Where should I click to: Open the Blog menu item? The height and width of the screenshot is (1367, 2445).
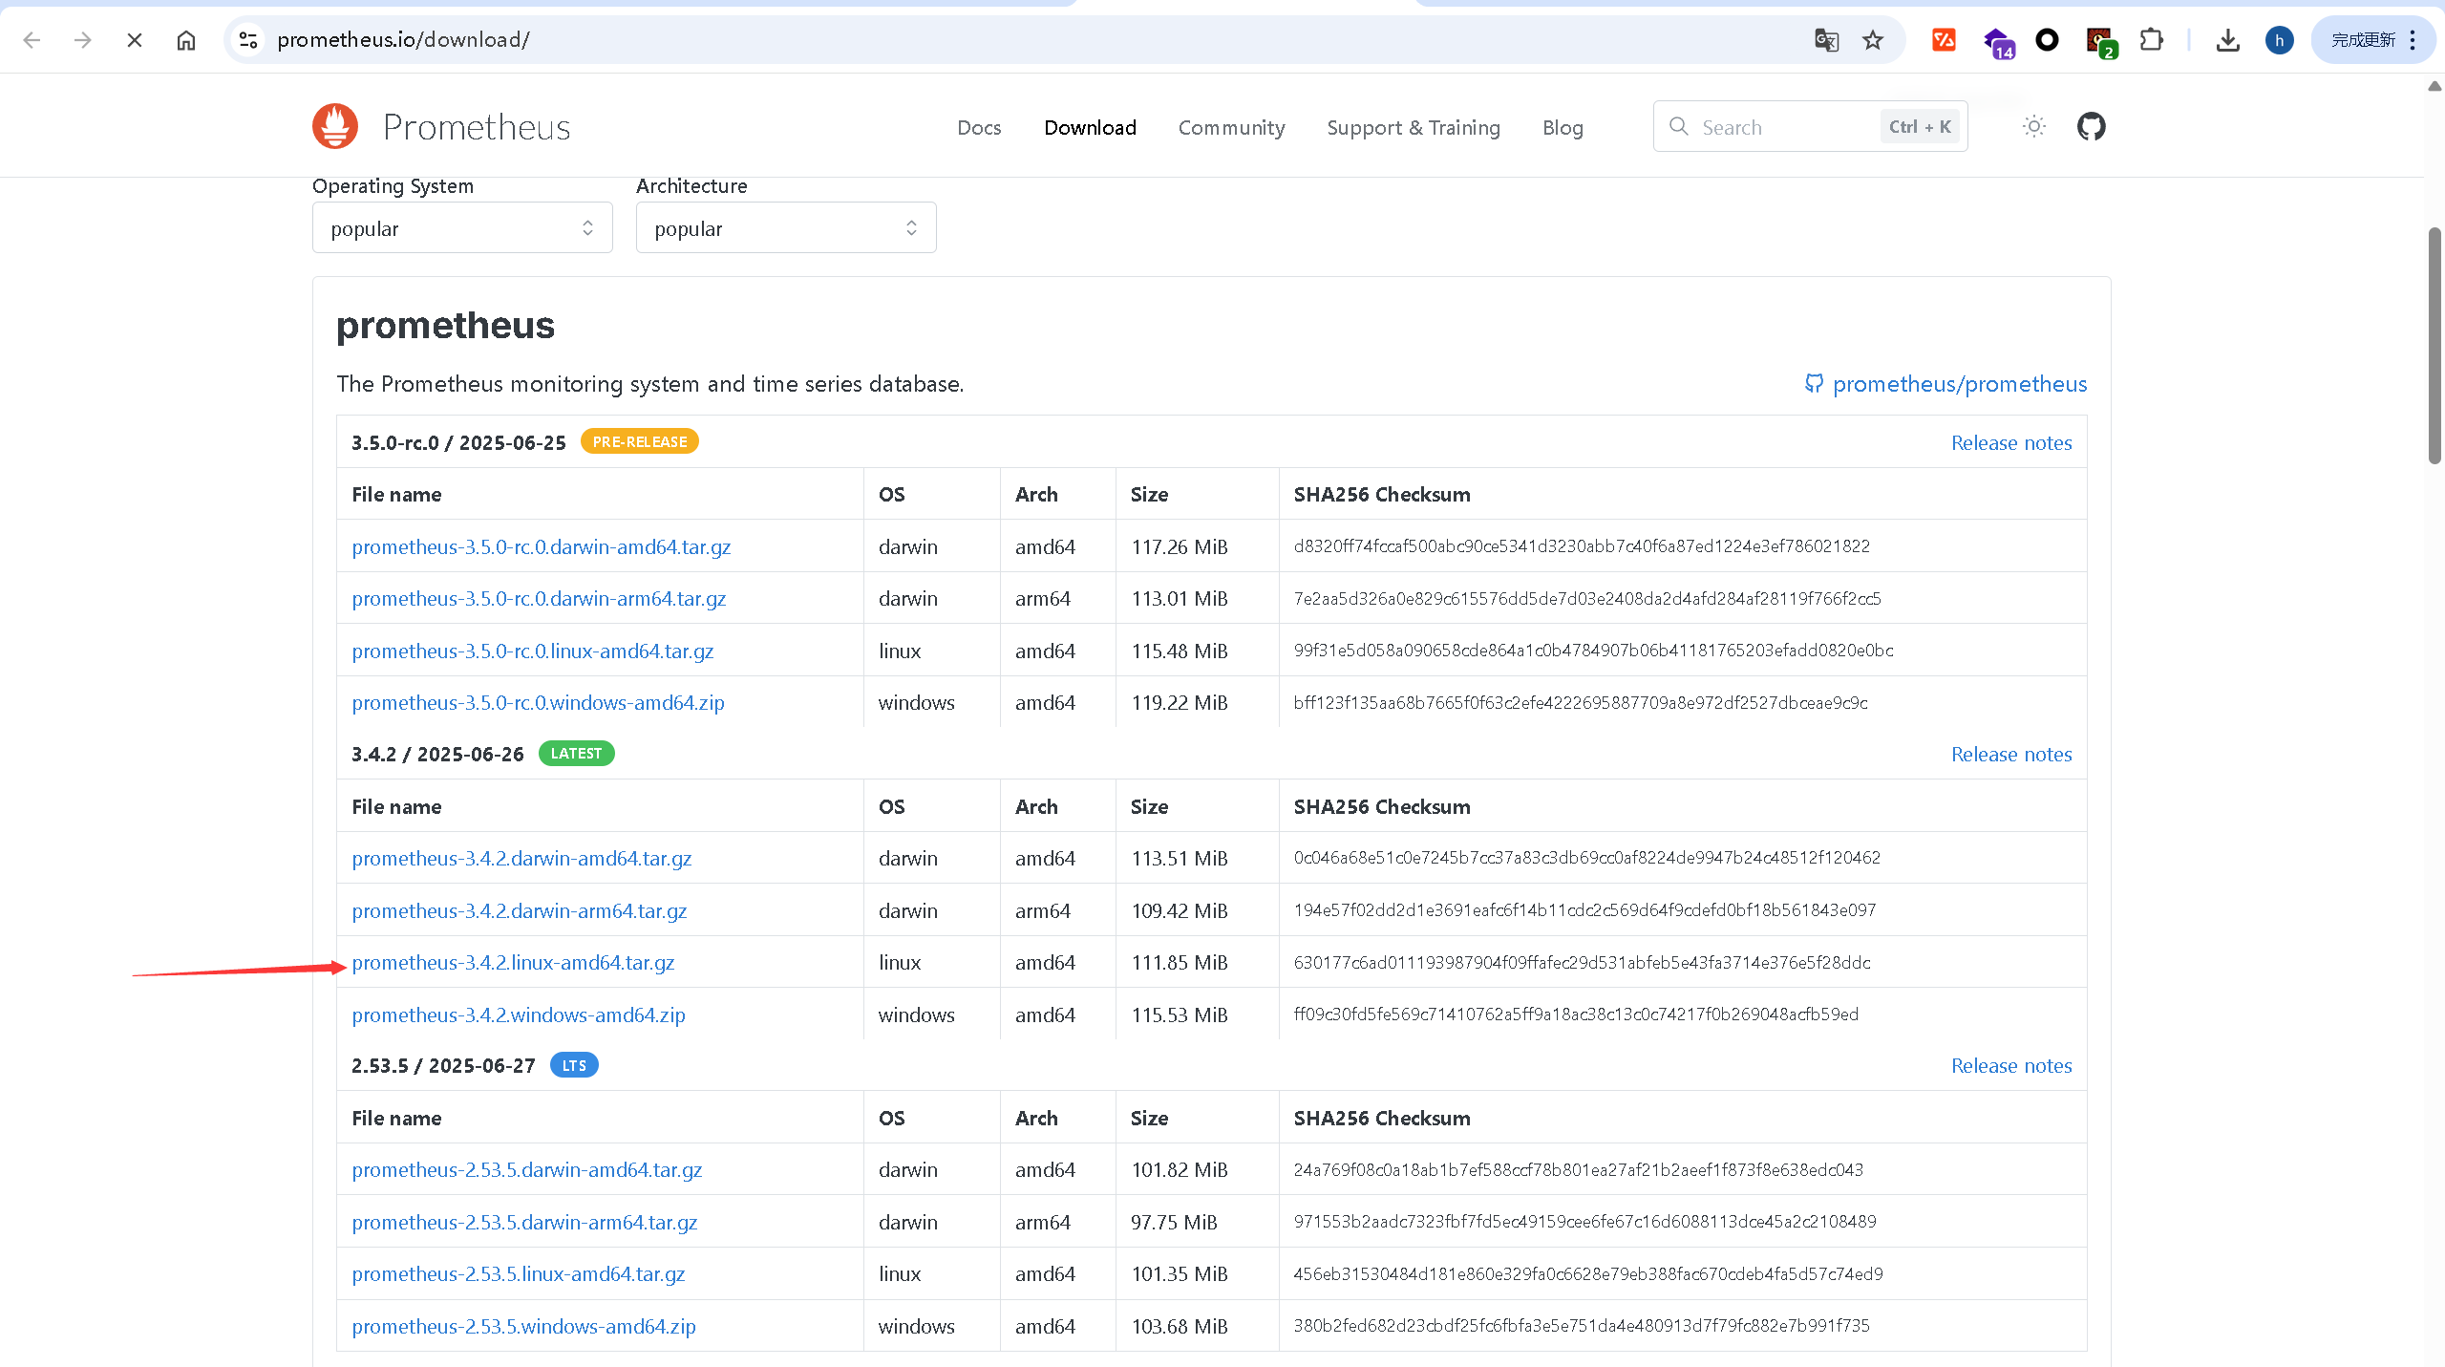(1563, 127)
